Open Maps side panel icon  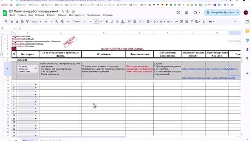(247, 58)
